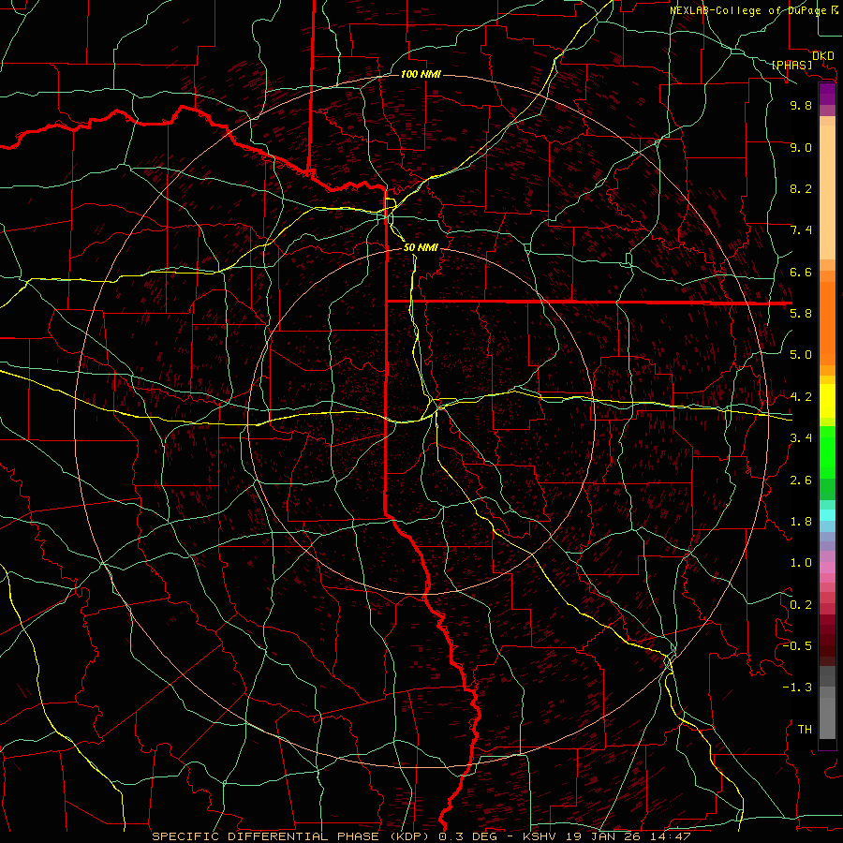Click the 50 NMI range ring label
Screen dimensions: 843x843
tap(421, 247)
